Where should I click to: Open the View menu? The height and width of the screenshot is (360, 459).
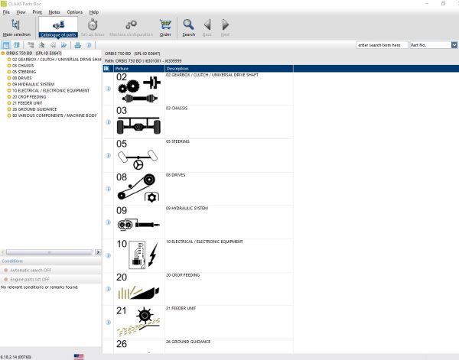(21, 12)
